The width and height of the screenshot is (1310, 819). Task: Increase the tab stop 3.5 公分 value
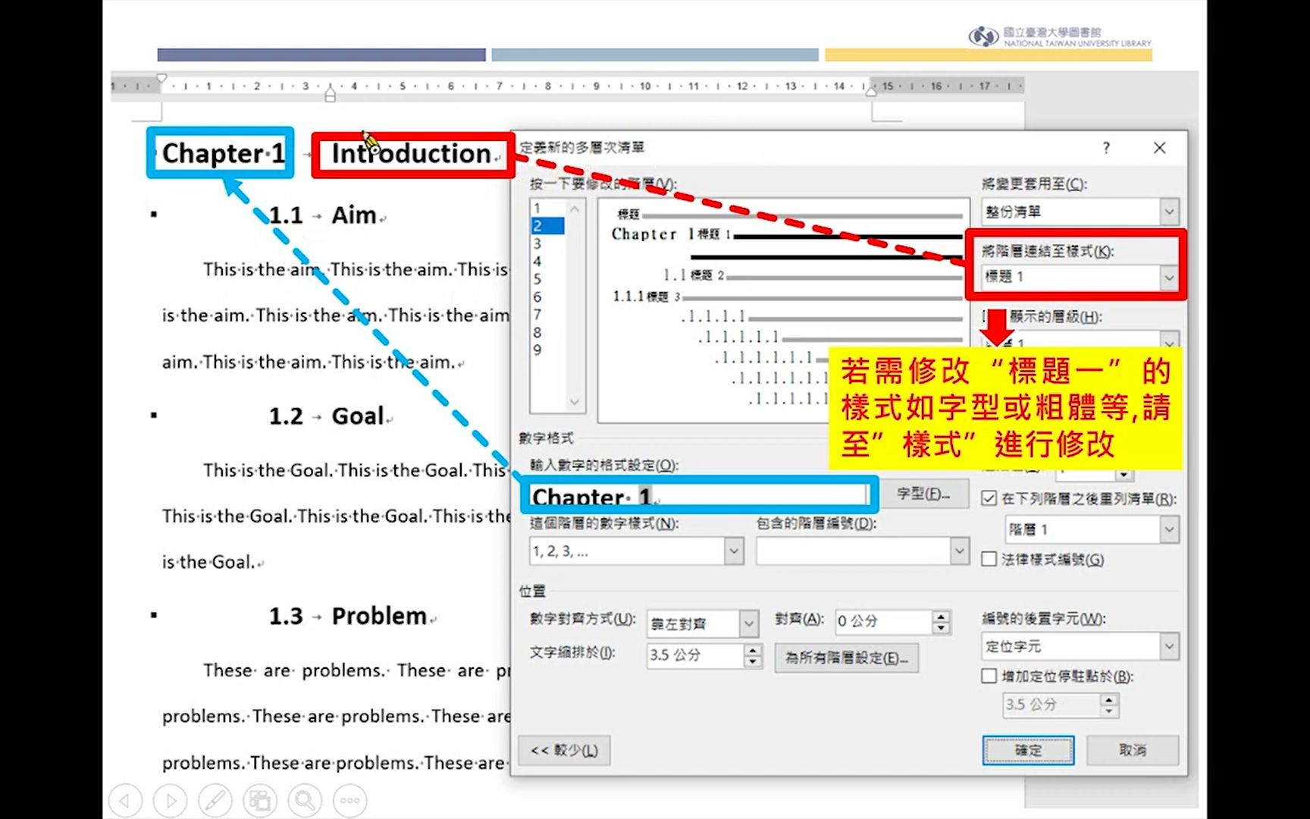[x=1109, y=699]
